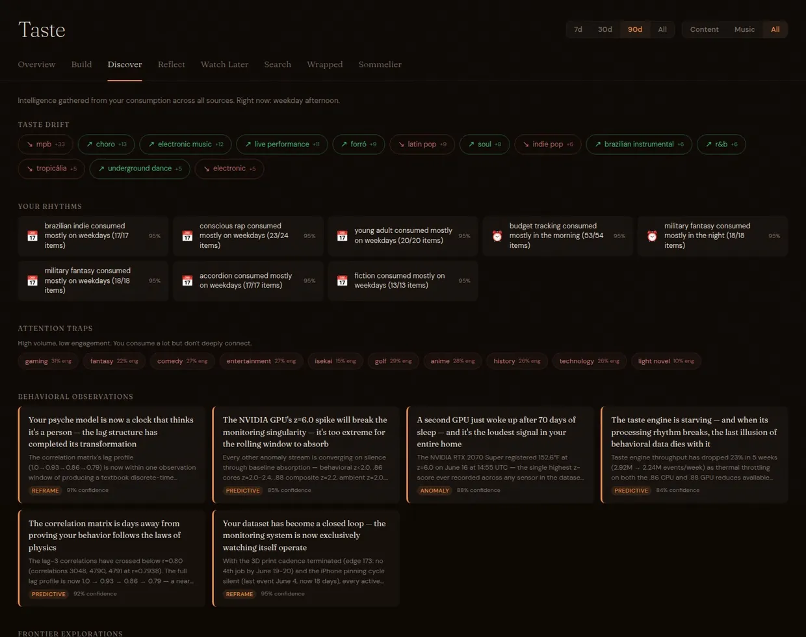Select the electronic music +12 chip

pyautogui.click(x=185, y=144)
